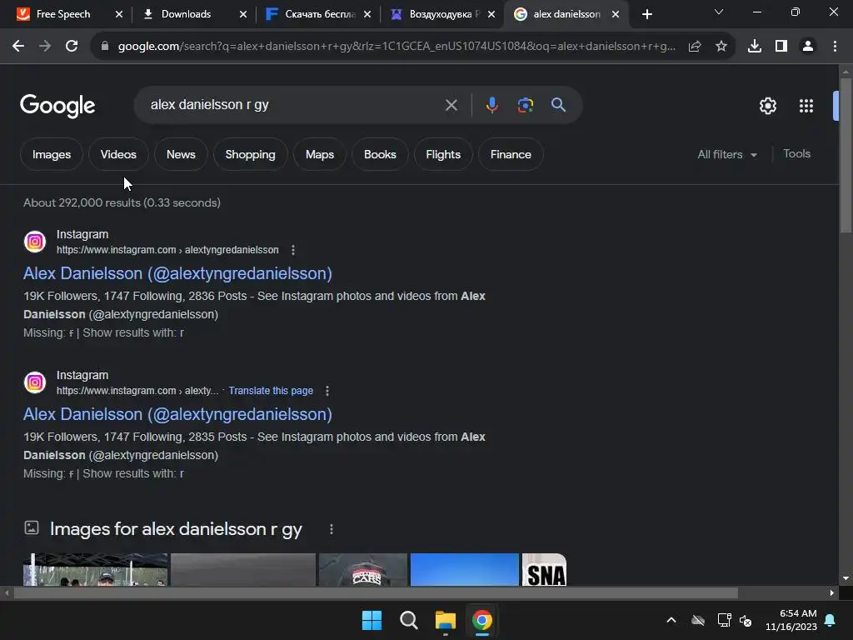Close the Downloads tab

point(243,14)
